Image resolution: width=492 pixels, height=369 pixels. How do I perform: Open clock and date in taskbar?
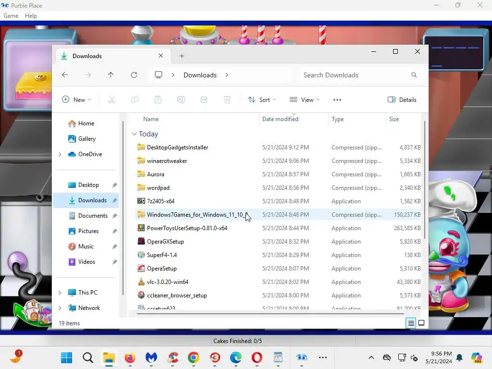(439, 357)
